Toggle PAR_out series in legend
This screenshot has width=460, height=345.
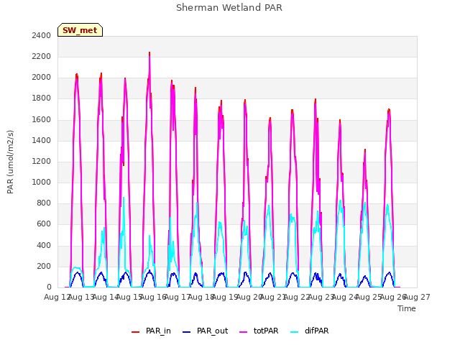click(205, 331)
